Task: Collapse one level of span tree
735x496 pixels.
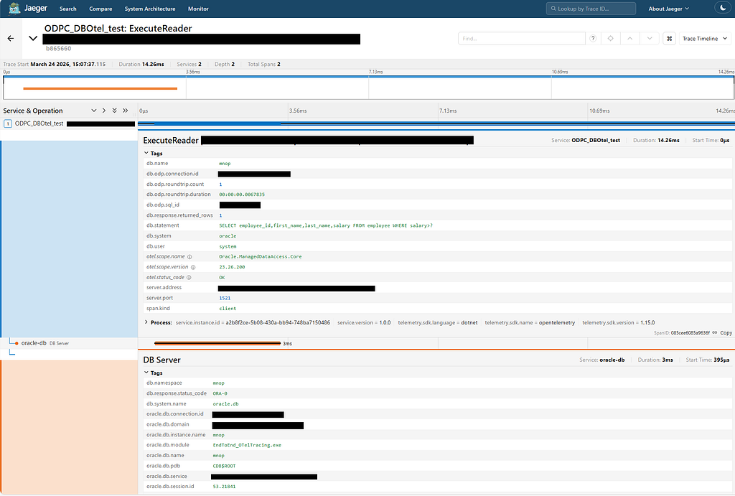Action: pyautogui.click(x=94, y=111)
